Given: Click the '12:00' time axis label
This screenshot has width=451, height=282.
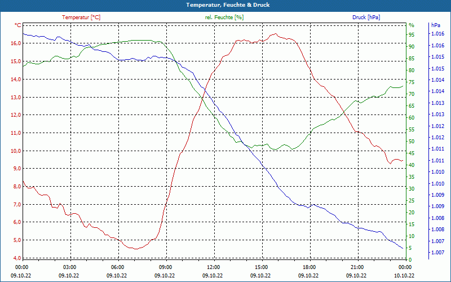Looking at the screenshot, I should (x=213, y=267).
